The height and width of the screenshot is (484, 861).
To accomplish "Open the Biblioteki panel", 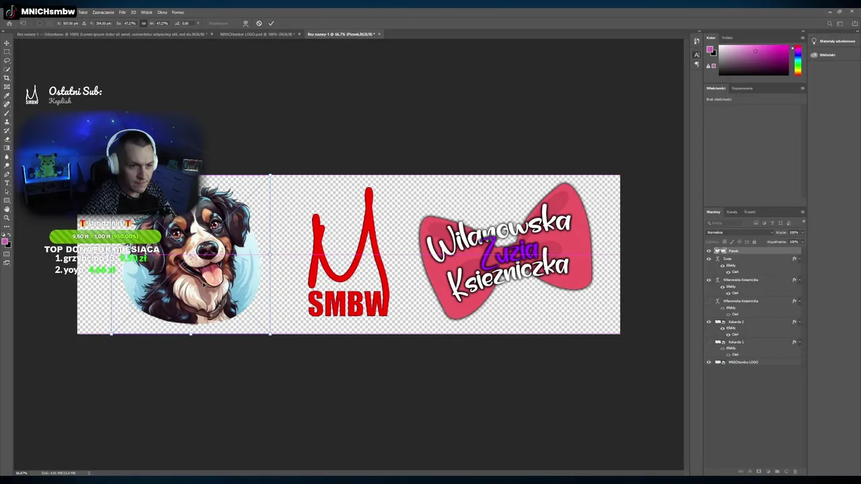I will (x=824, y=55).
